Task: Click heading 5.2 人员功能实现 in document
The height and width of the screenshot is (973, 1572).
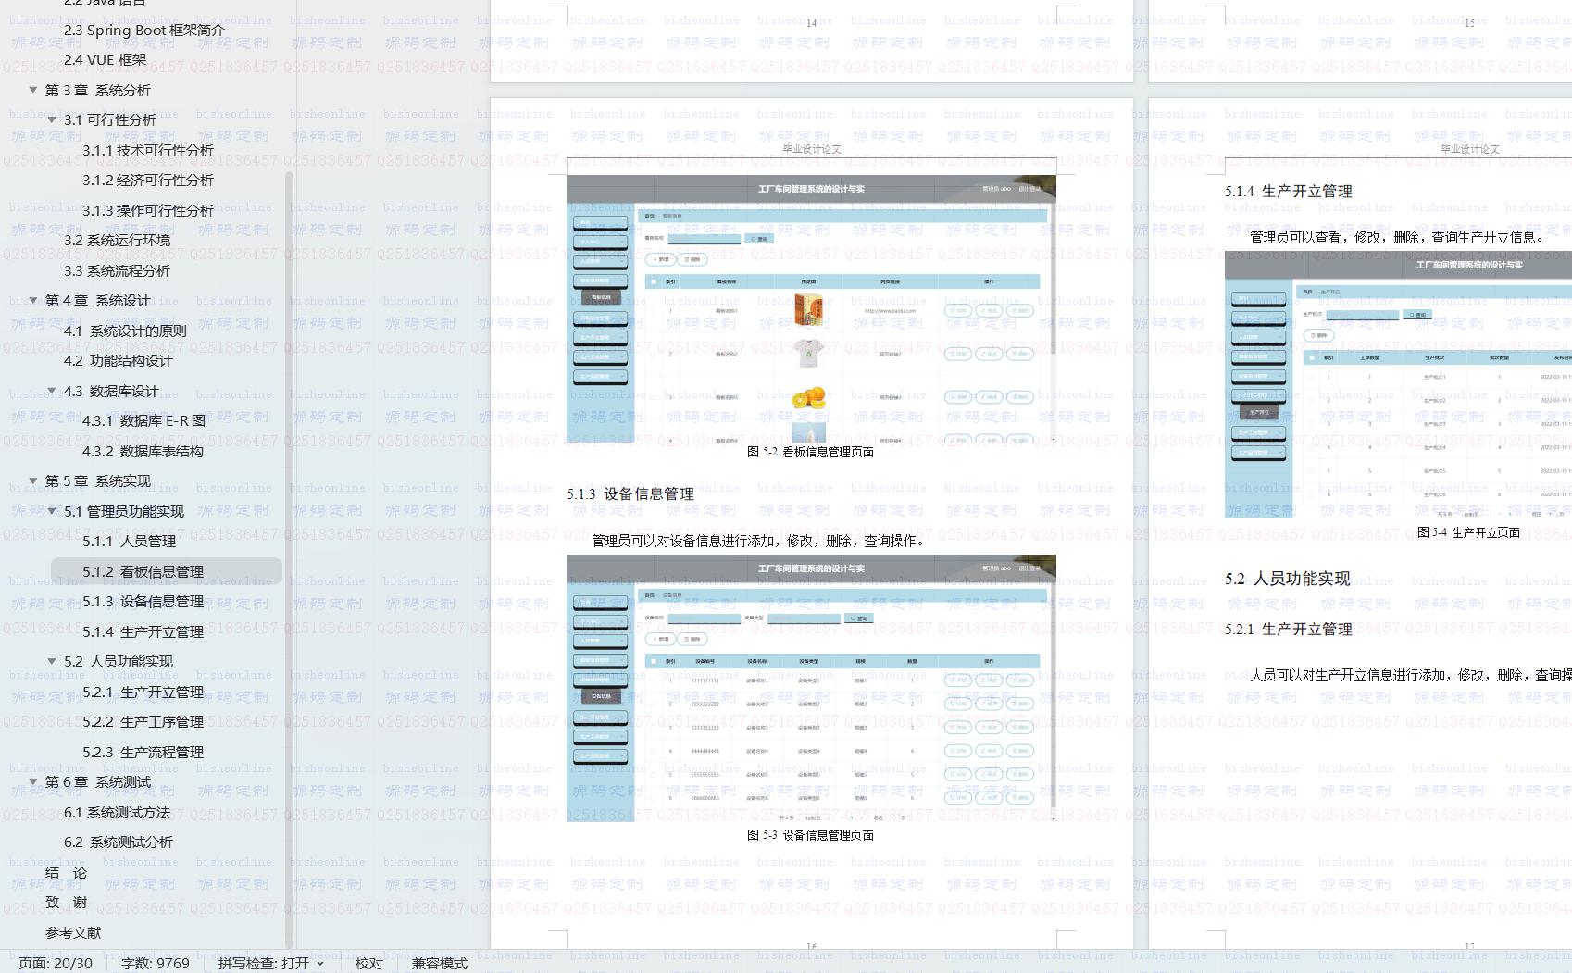Action: (1287, 579)
